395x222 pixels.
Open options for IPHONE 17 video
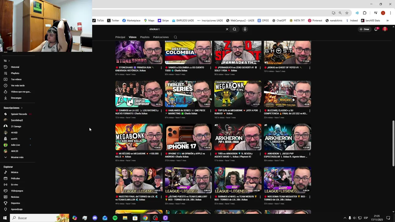tap(211, 154)
